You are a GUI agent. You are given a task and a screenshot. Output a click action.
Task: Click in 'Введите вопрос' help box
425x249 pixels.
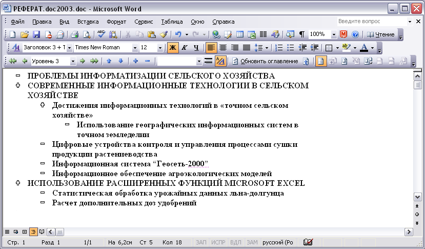pos(372,21)
